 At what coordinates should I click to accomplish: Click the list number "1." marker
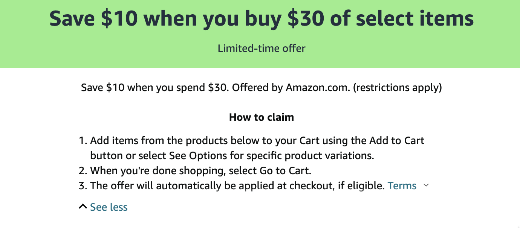[83, 141]
